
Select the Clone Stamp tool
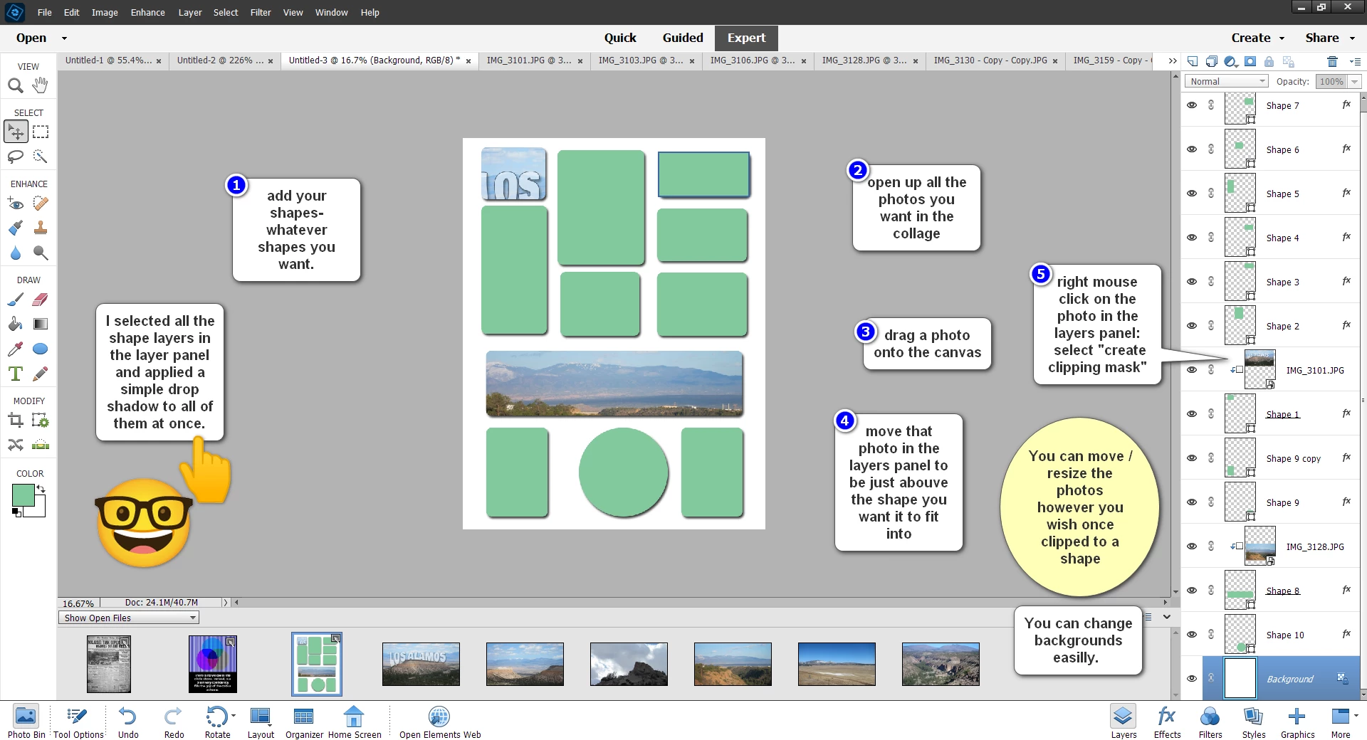[41, 228]
